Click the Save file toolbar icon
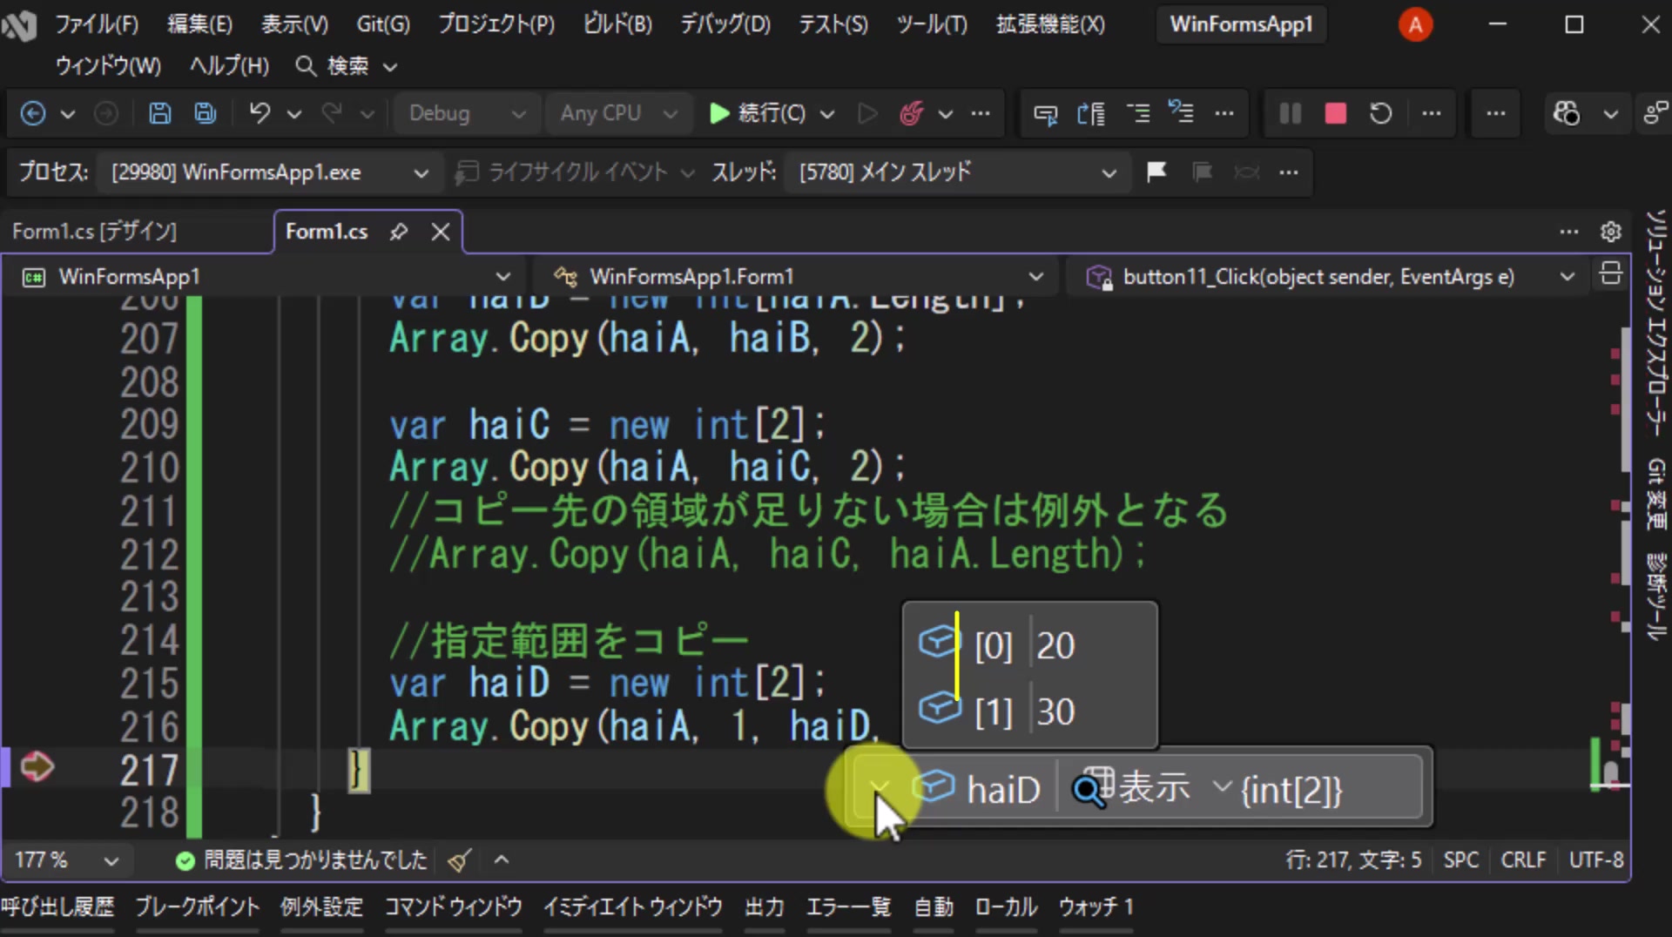Image resolution: width=1672 pixels, height=937 pixels. tap(159, 113)
